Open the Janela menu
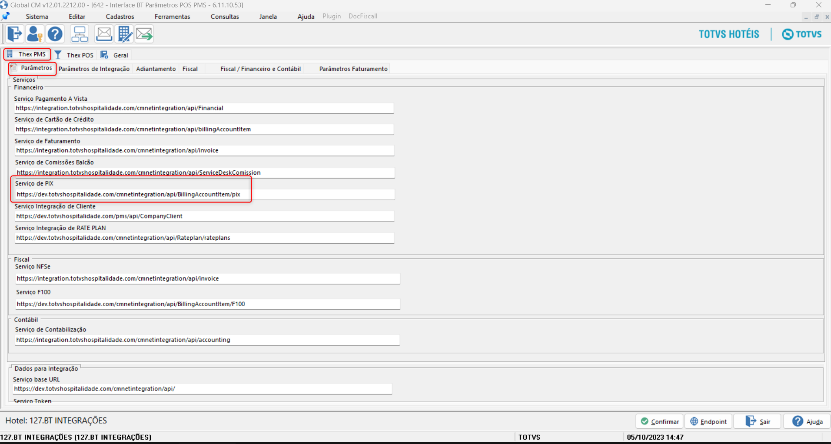Screen dimensions: 831x444 [268, 17]
